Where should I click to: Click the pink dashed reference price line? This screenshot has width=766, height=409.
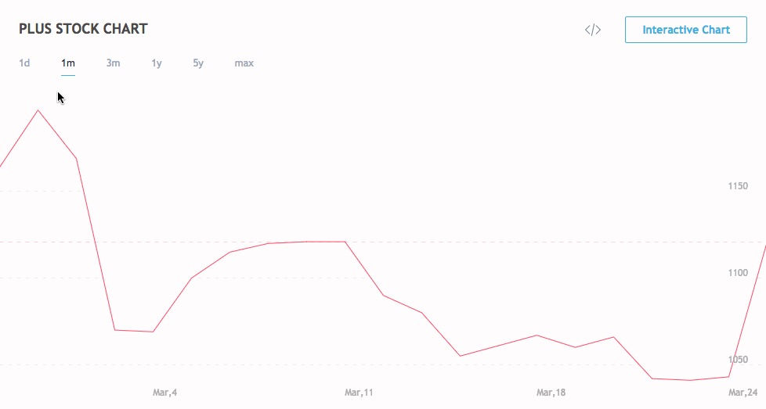click(383, 242)
